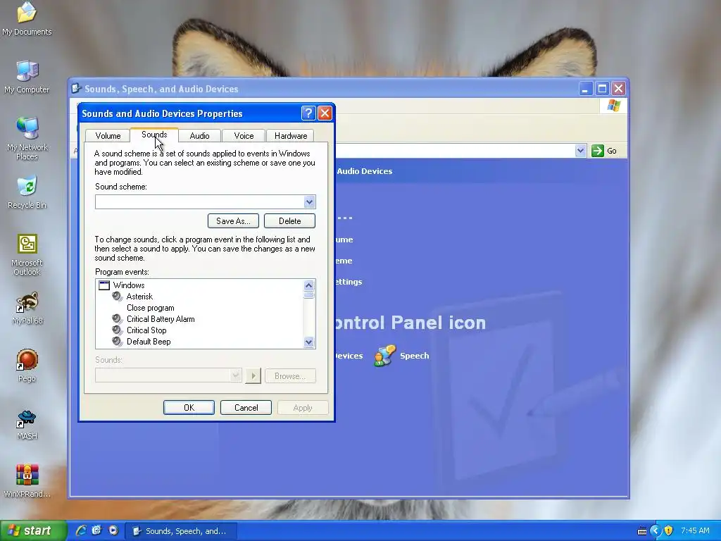This screenshot has height=541, width=721.
Task: Select the MASH desktop shortcut
Action: point(27,423)
